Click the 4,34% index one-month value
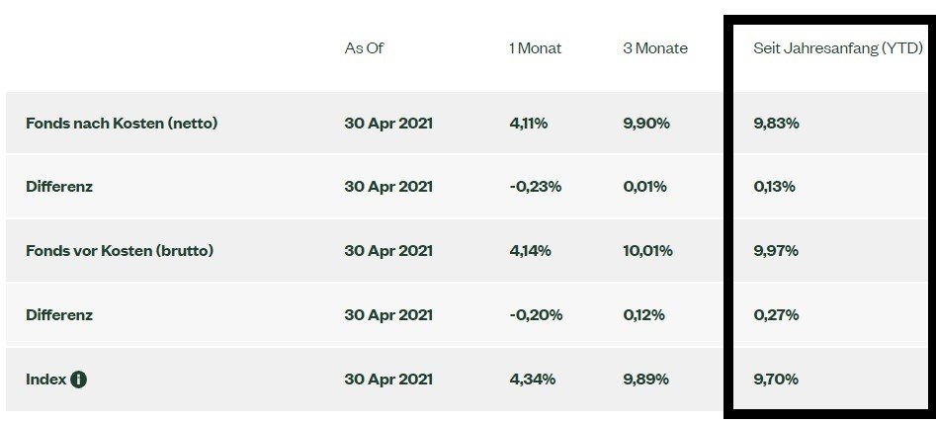This screenshot has width=936, height=423. [532, 380]
